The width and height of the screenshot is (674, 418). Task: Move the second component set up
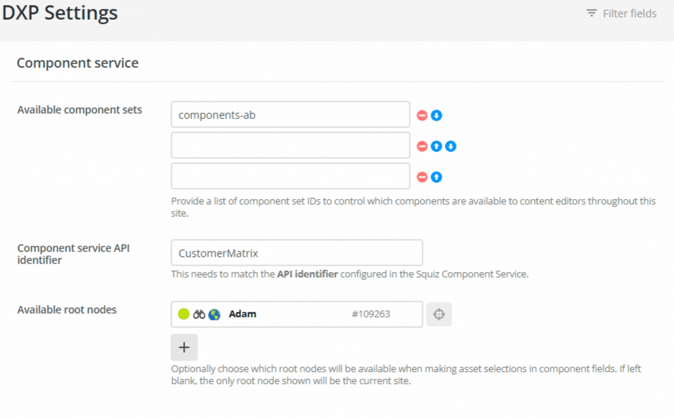pos(436,146)
